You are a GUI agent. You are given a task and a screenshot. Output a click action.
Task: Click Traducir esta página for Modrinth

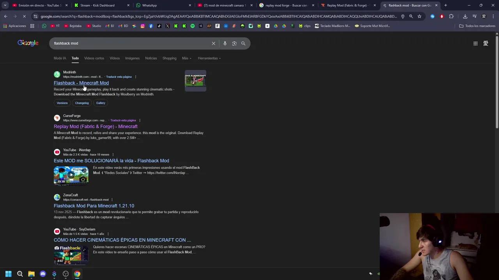pyautogui.click(x=119, y=77)
